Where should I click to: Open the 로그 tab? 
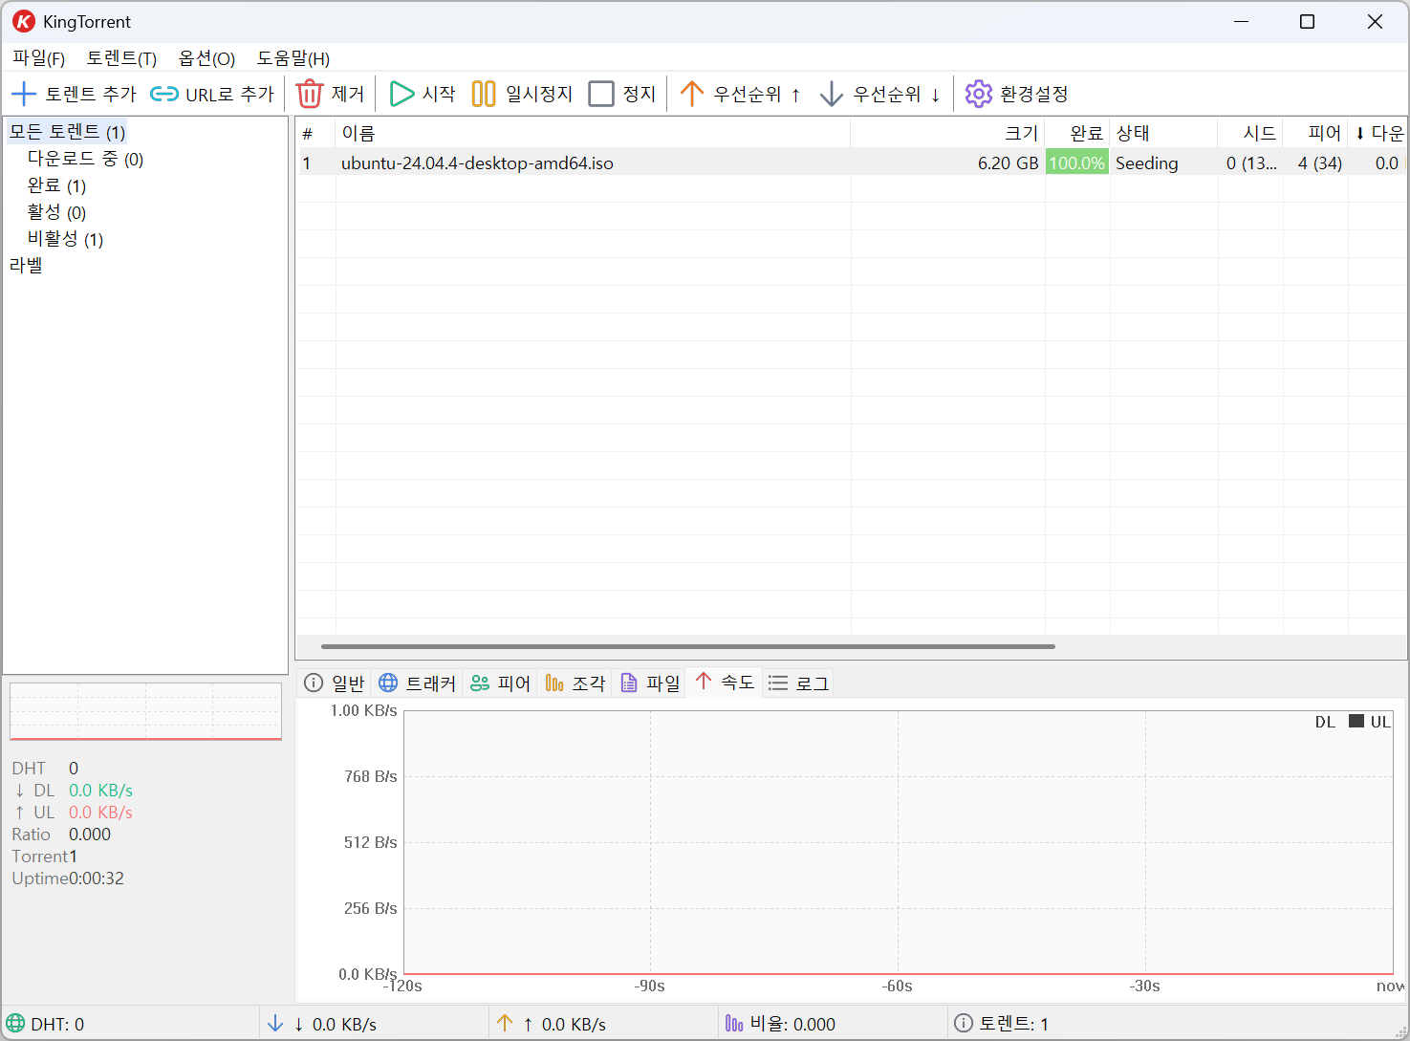click(x=799, y=683)
